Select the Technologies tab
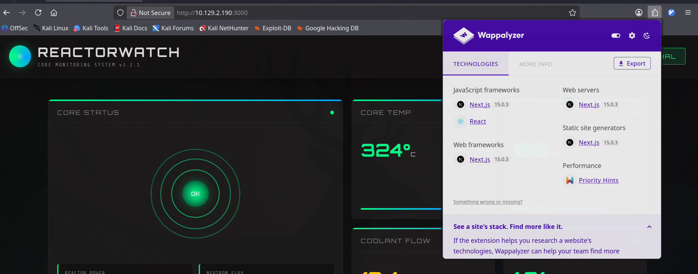 (476, 64)
